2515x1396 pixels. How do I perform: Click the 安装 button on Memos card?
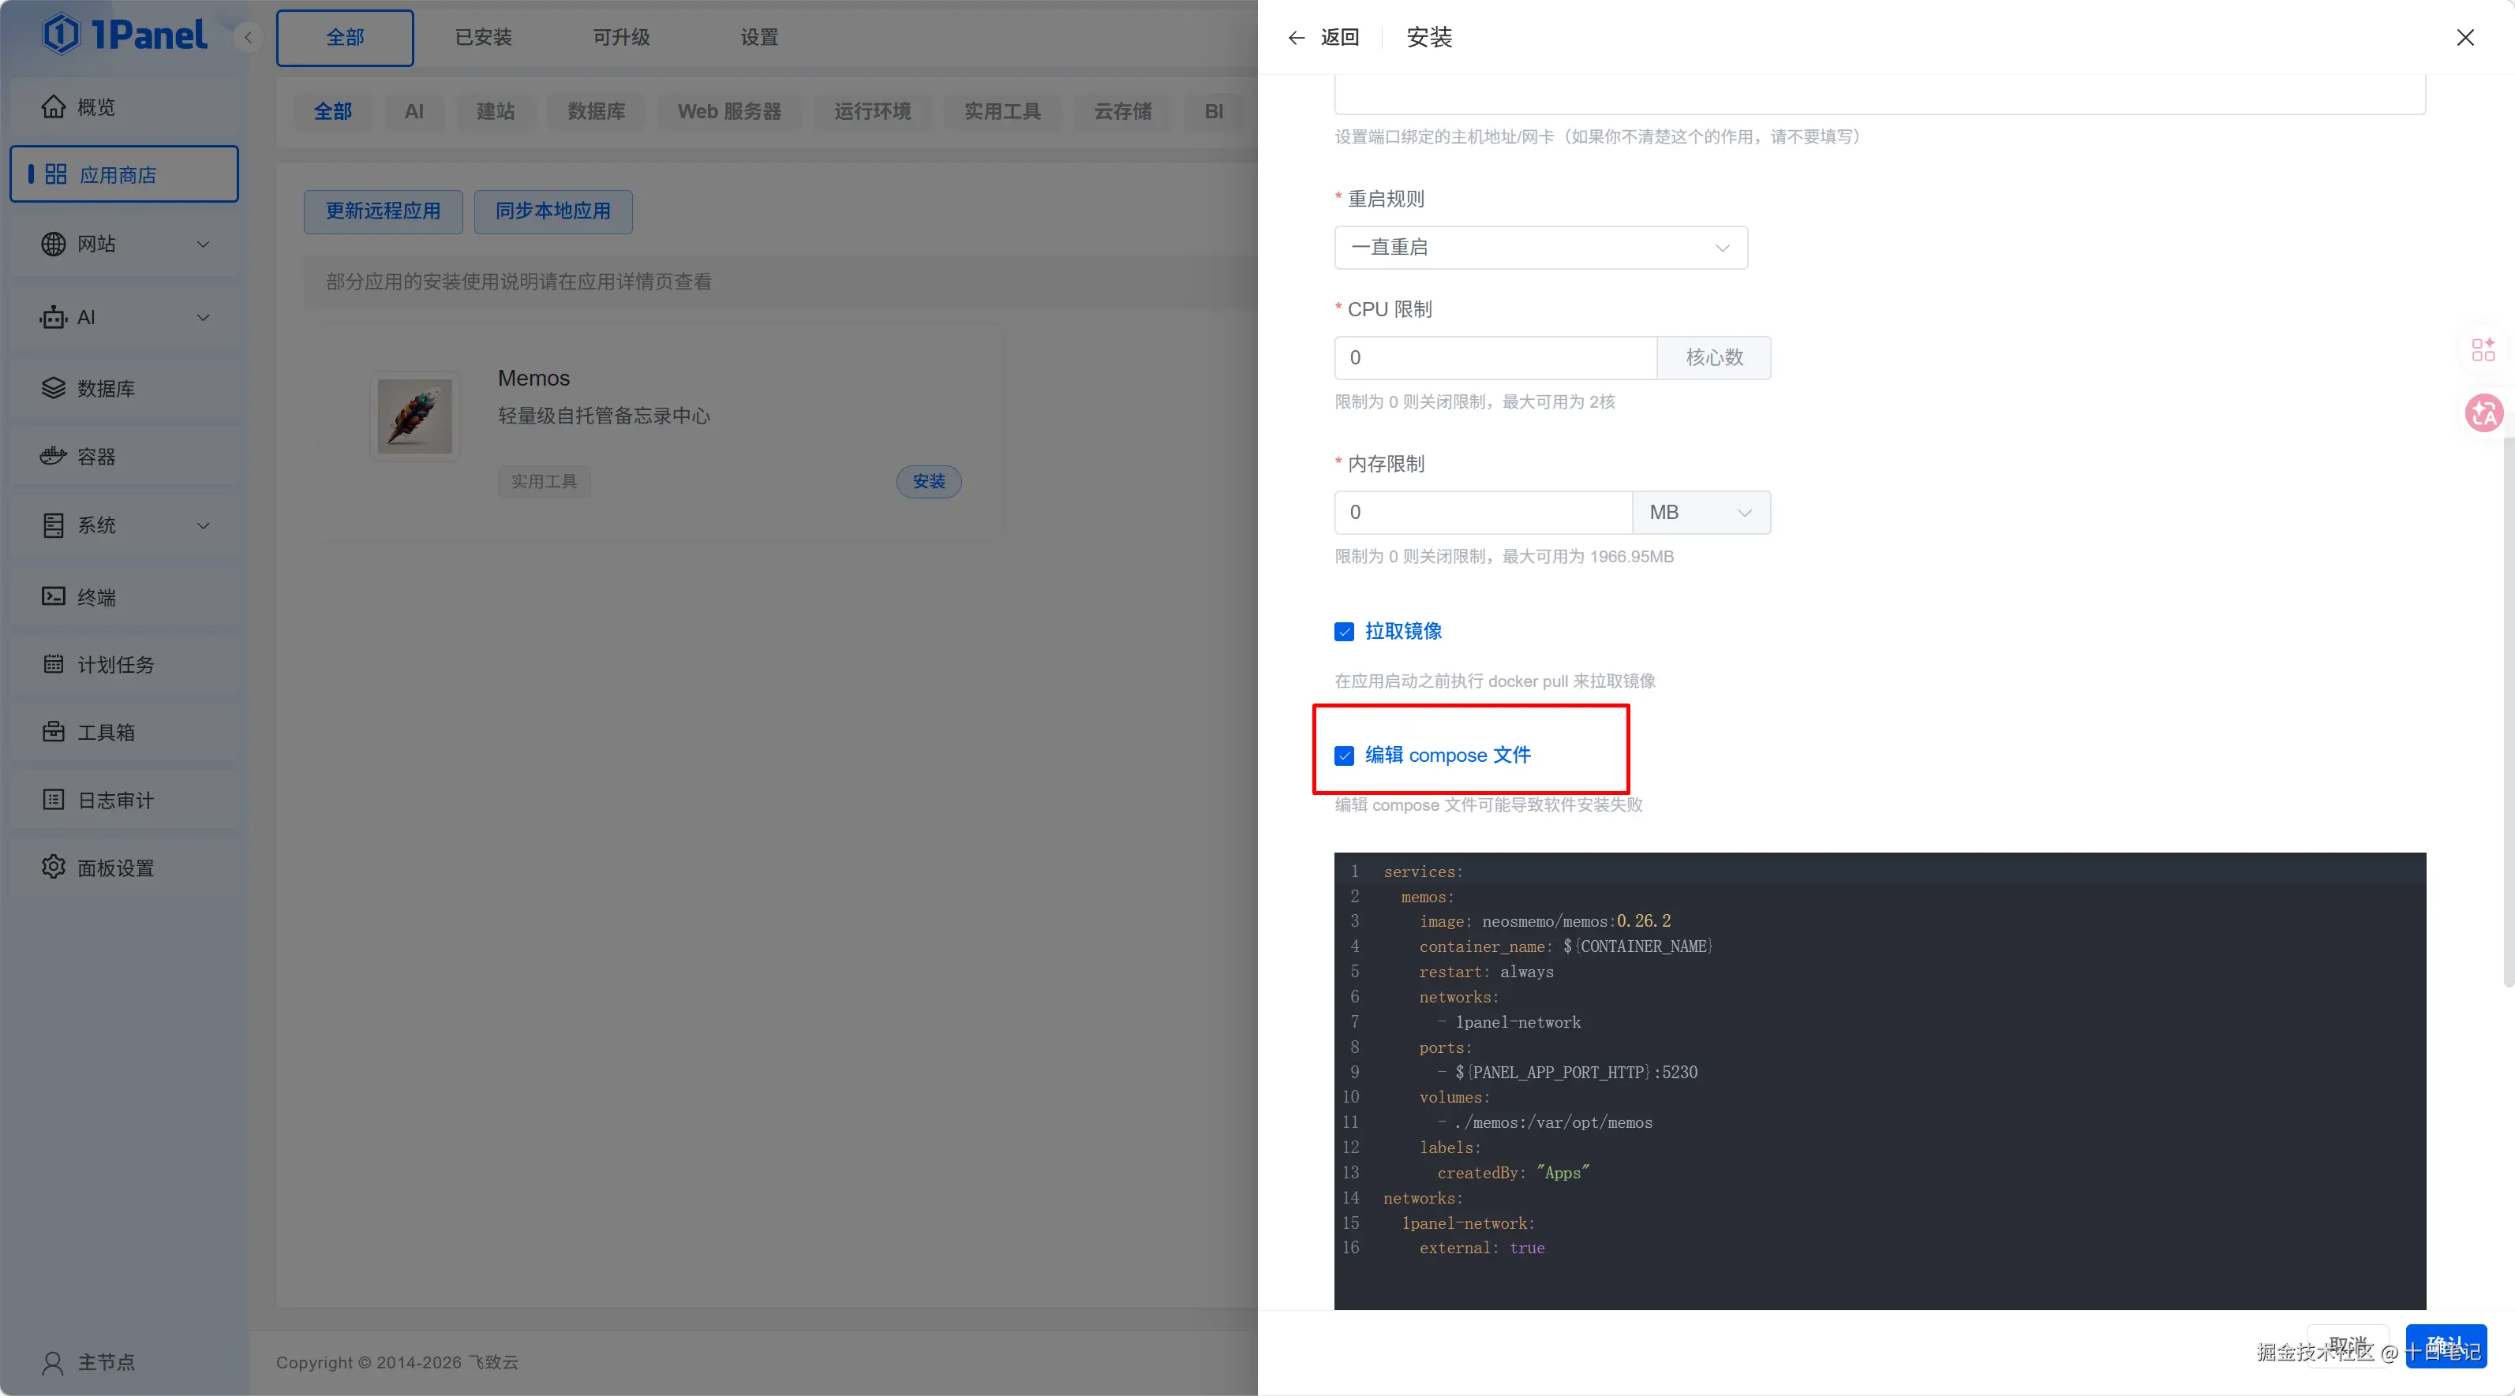[x=929, y=481]
